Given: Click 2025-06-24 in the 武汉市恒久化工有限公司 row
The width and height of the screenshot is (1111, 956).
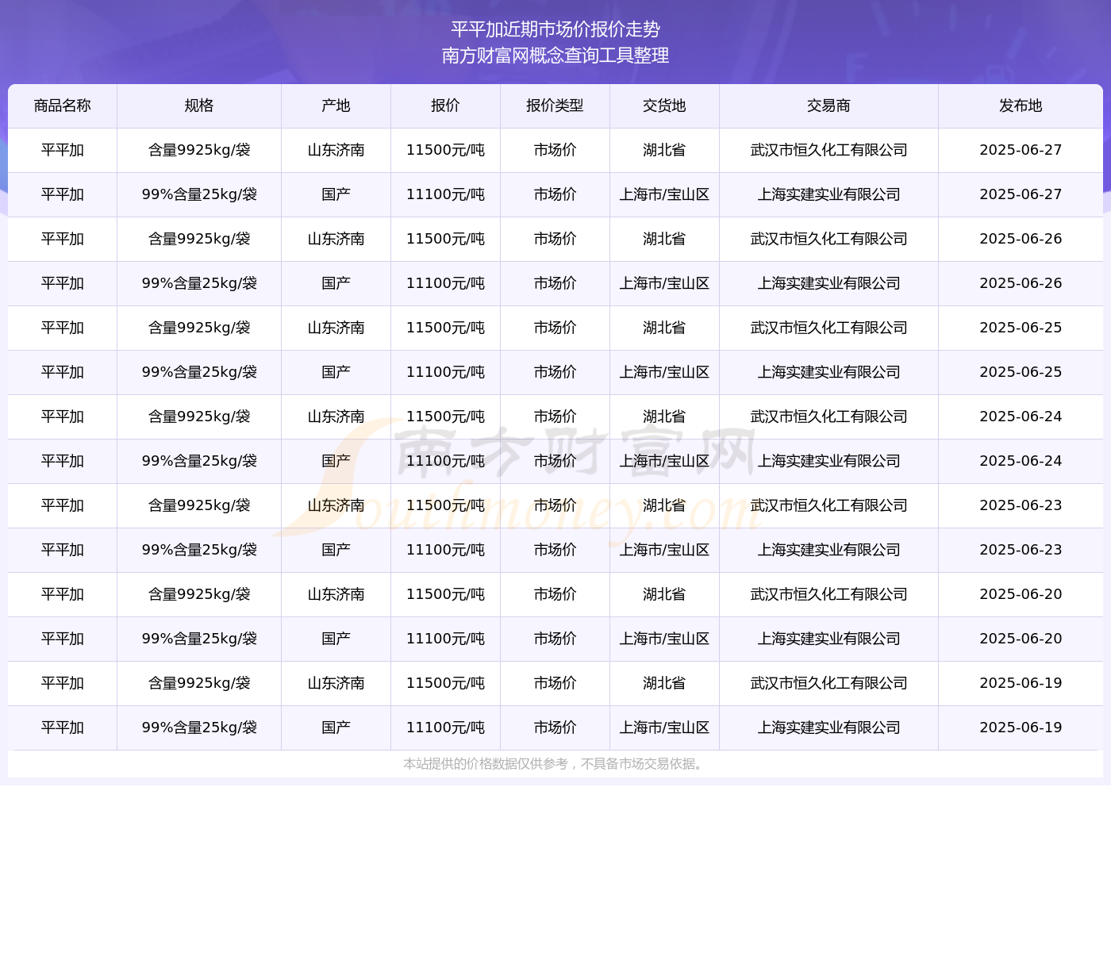Looking at the screenshot, I should (1021, 417).
